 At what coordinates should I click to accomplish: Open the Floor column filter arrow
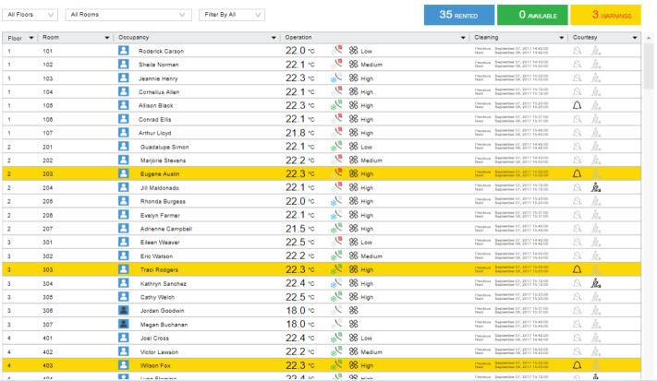pyautogui.click(x=31, y=38)
